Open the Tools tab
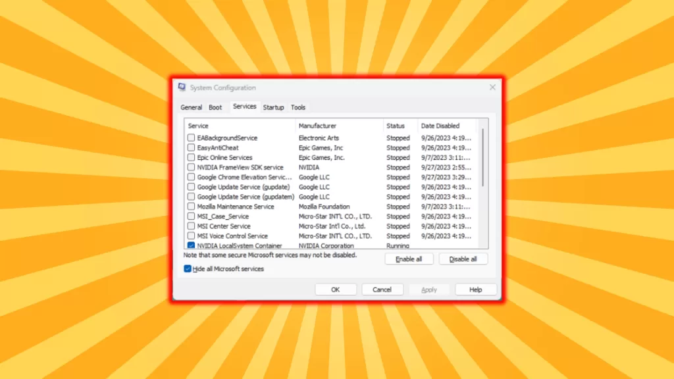This screenshot has height=379, width=674. pos(298,107)
